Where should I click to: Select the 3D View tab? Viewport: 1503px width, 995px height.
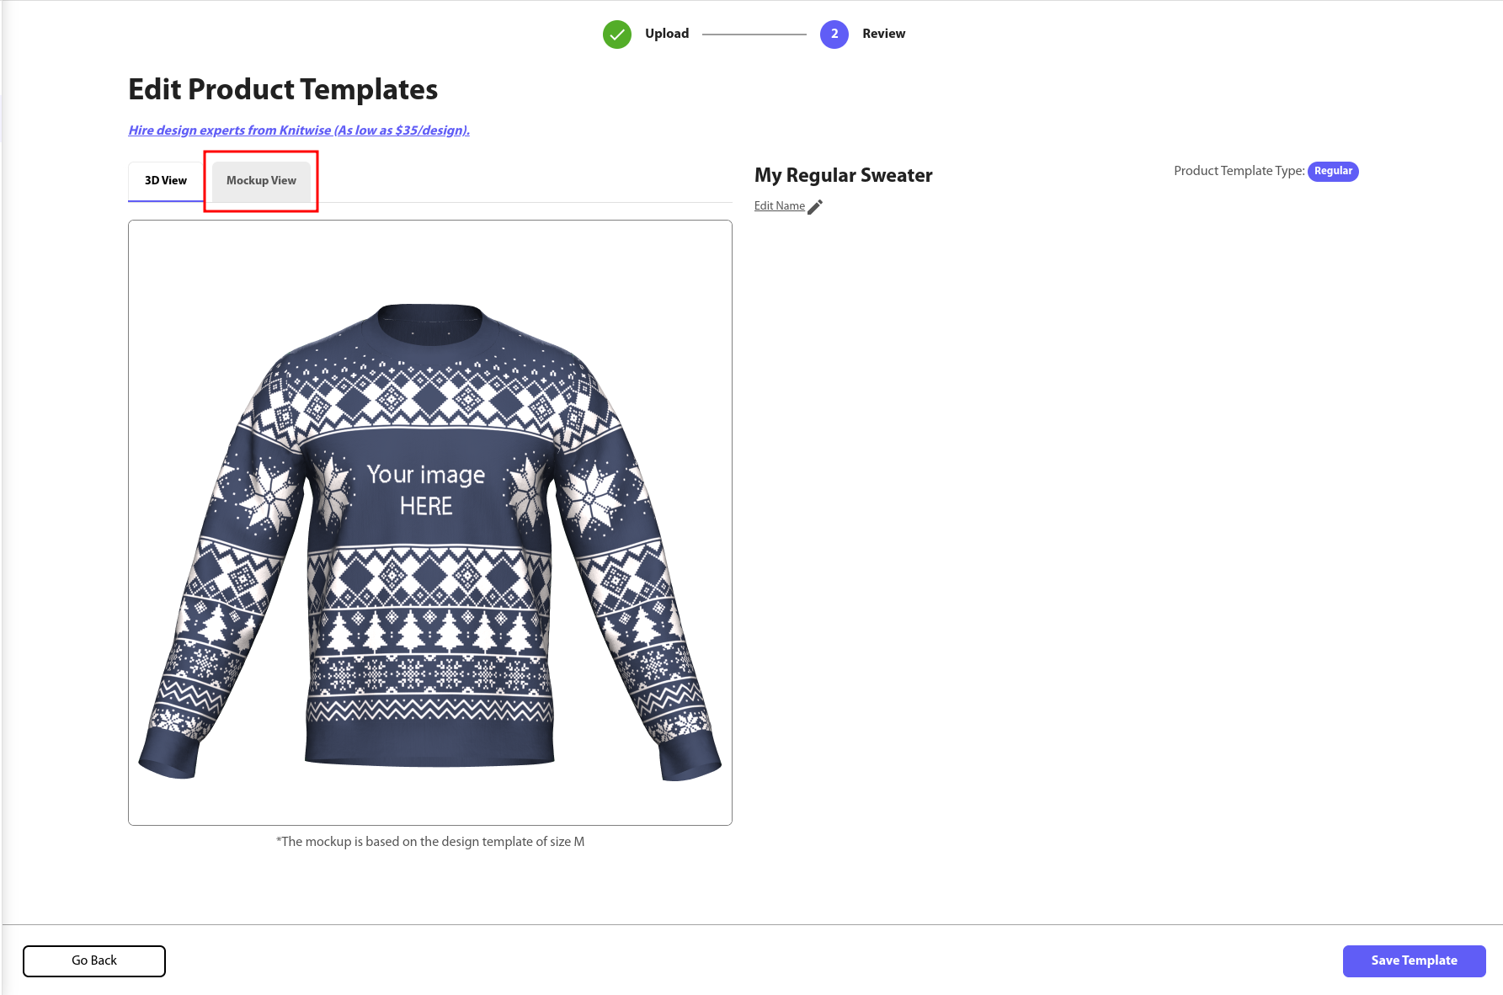166,181
